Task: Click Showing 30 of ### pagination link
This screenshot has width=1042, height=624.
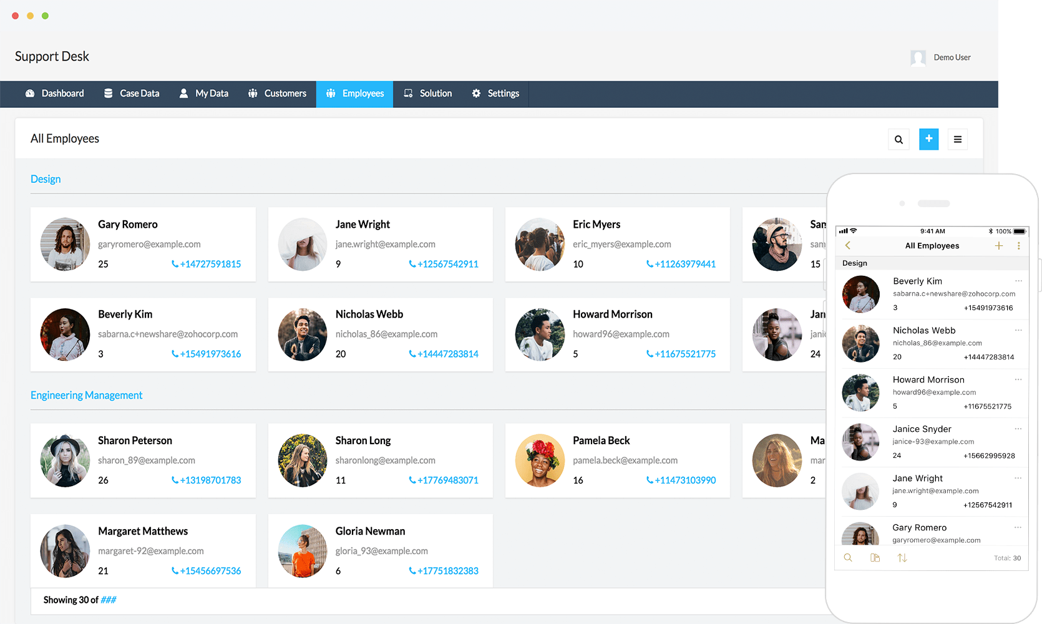Action: (x=109, y=600)
